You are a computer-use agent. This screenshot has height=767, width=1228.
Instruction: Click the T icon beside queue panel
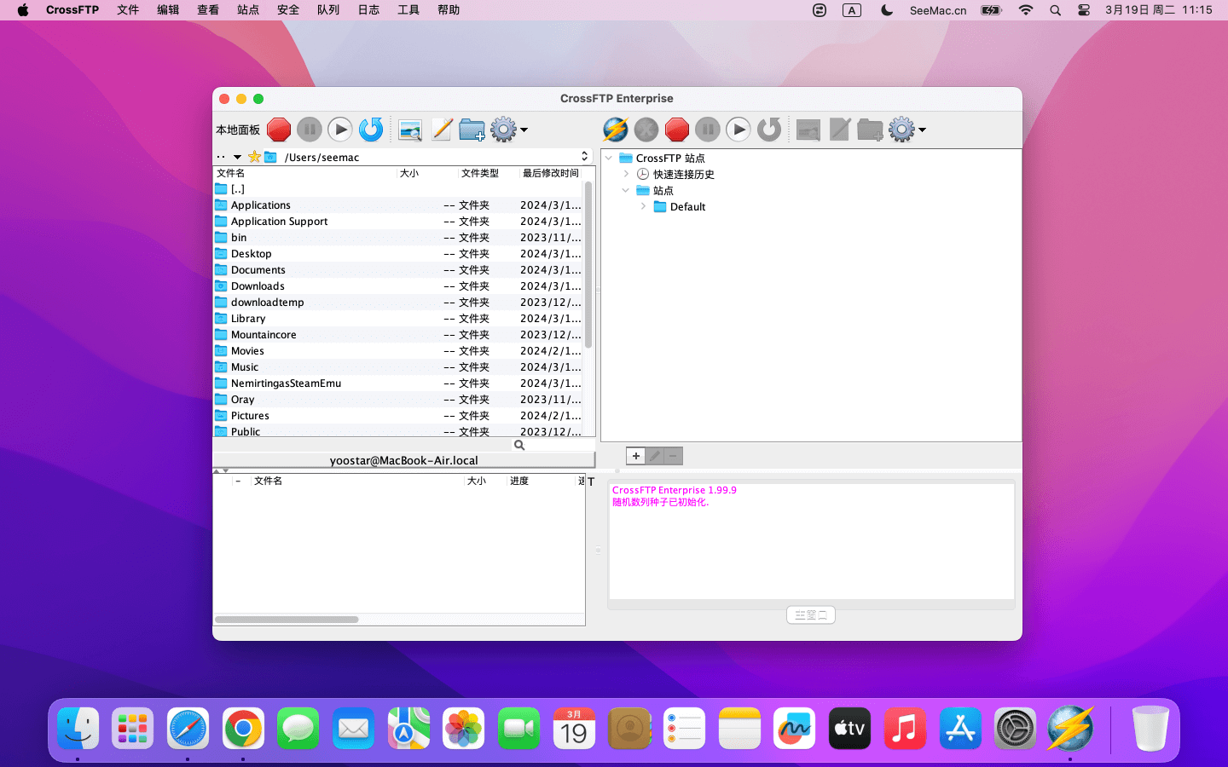point(591,482)
